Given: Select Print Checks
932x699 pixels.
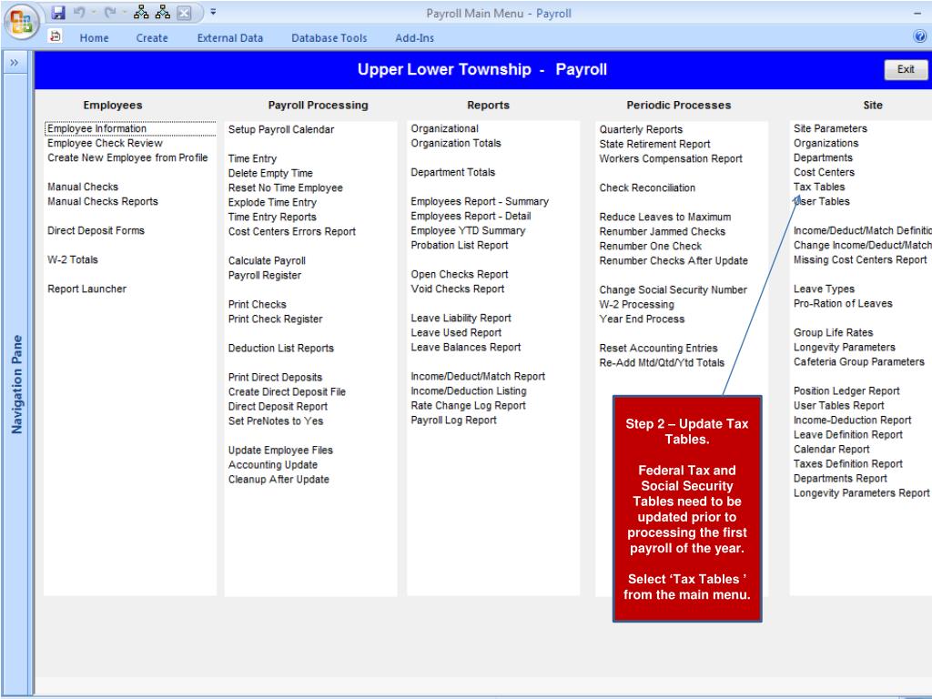Looking at the screenshot, I should tap(258, 304).
